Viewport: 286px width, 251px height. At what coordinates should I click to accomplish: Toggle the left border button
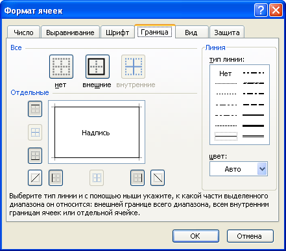[x=56, y=178]
